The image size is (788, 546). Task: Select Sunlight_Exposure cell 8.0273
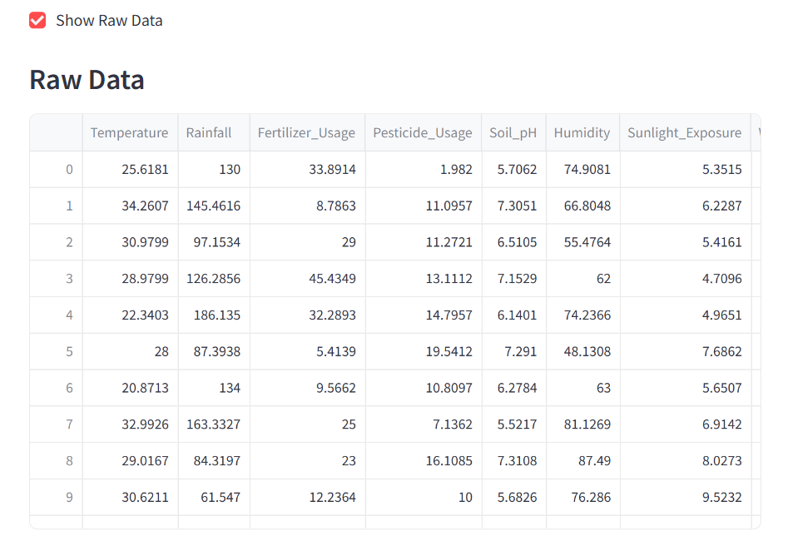pos(686,461)
